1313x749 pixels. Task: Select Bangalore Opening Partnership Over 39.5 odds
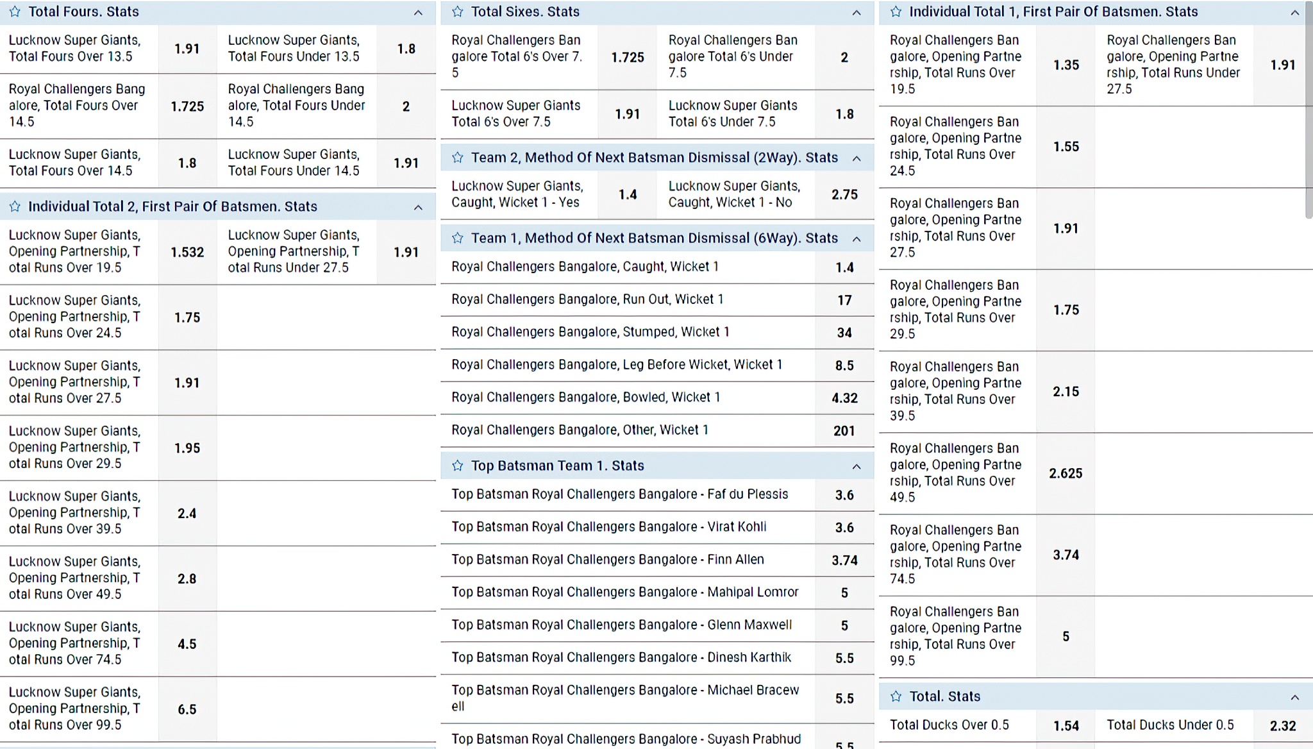click(x=1066, y=392)
